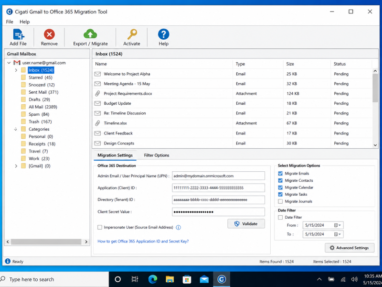Click Admin Email / UPN input field
Viewport: 382px width, 287px height.
click(218, 176)
